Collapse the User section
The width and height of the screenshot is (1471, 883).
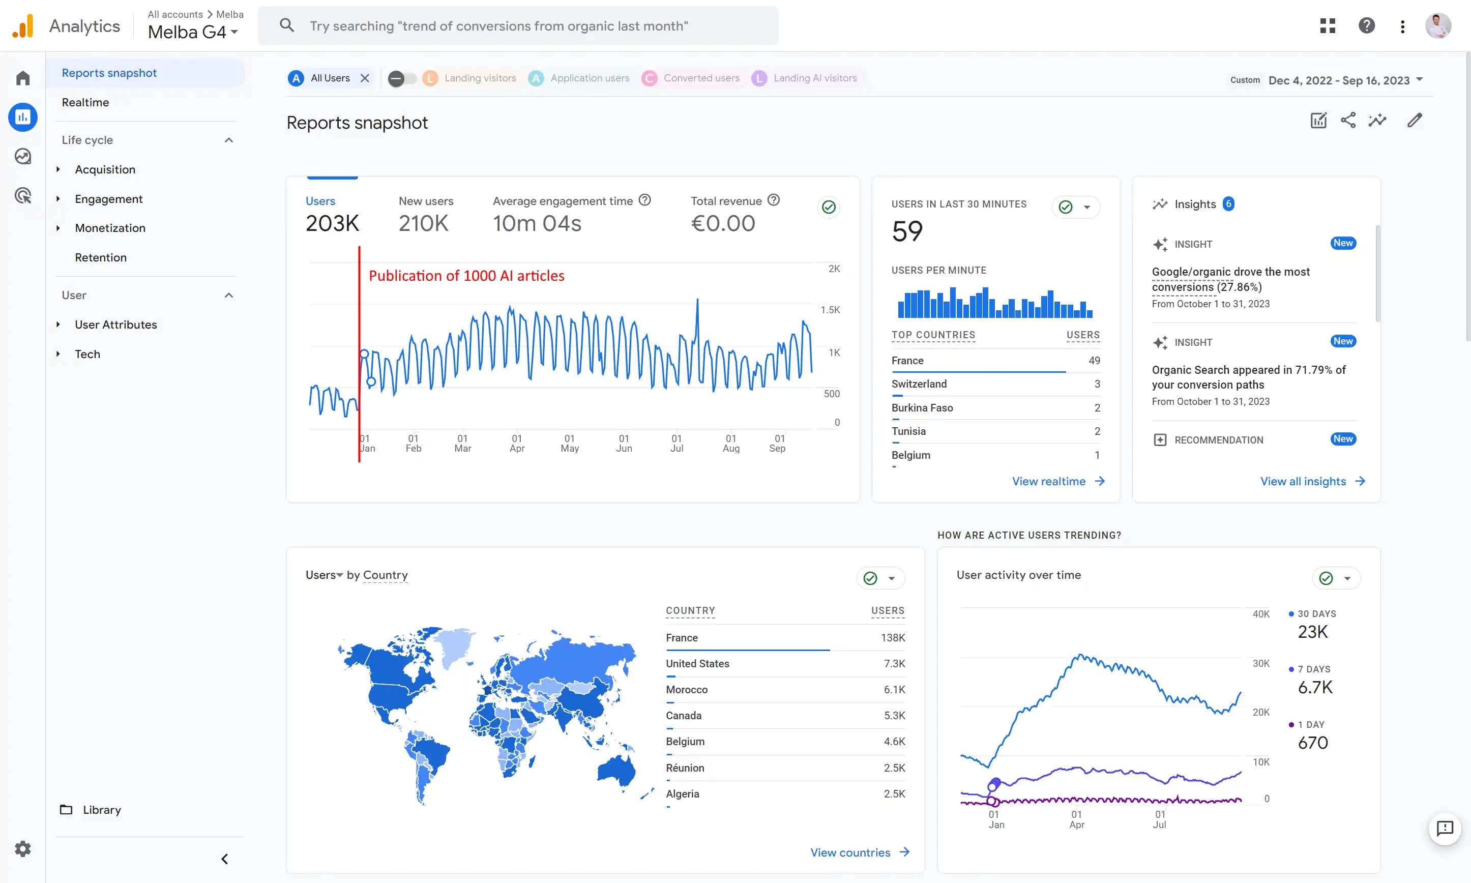(x=228, y=295)
